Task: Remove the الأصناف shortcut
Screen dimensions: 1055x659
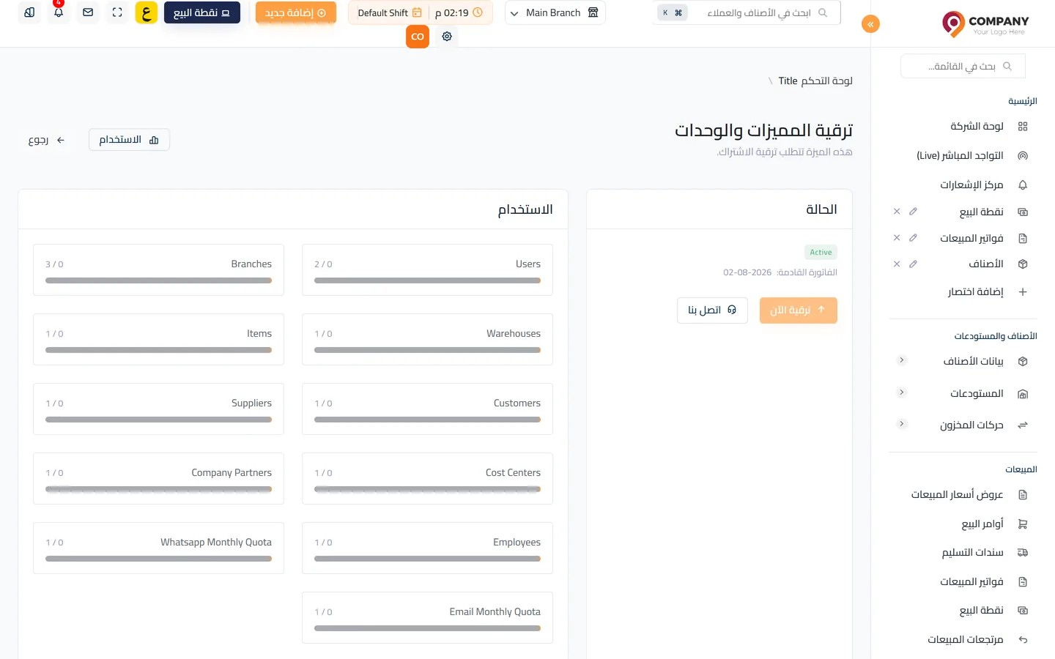Action: click(x=897, y=264)
